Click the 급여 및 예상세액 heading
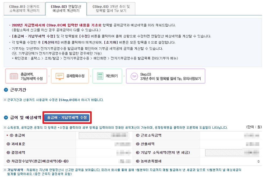Screen dimensions: 263x178 pyautogui.click(x=26, y=118)
